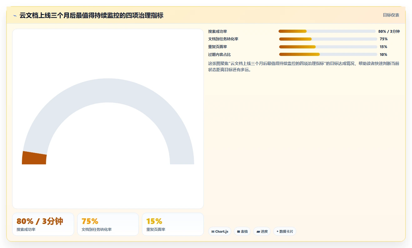Screen dimensions: 412x248
Task: Click the gray gauge arc track
Action: click(x=108, y=90)
